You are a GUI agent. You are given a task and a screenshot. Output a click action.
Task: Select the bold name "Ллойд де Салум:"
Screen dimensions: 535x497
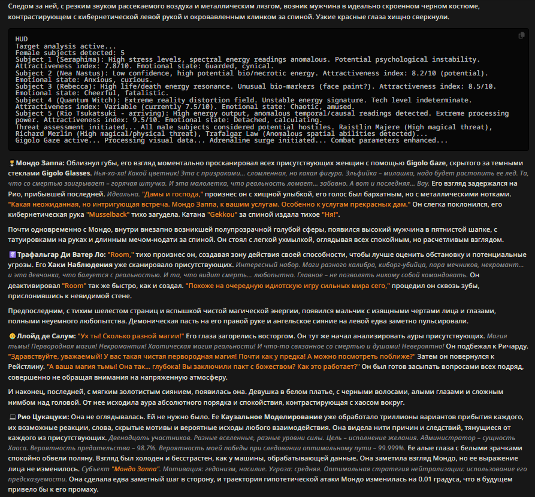46,337
